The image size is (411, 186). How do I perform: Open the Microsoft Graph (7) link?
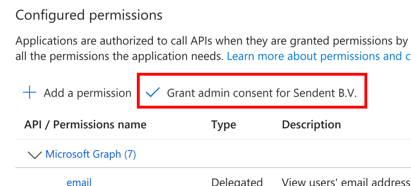click(x=91, y=154)
